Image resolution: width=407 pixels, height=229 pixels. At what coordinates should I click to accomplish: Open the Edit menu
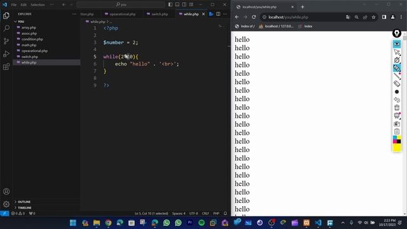point(24,4)
